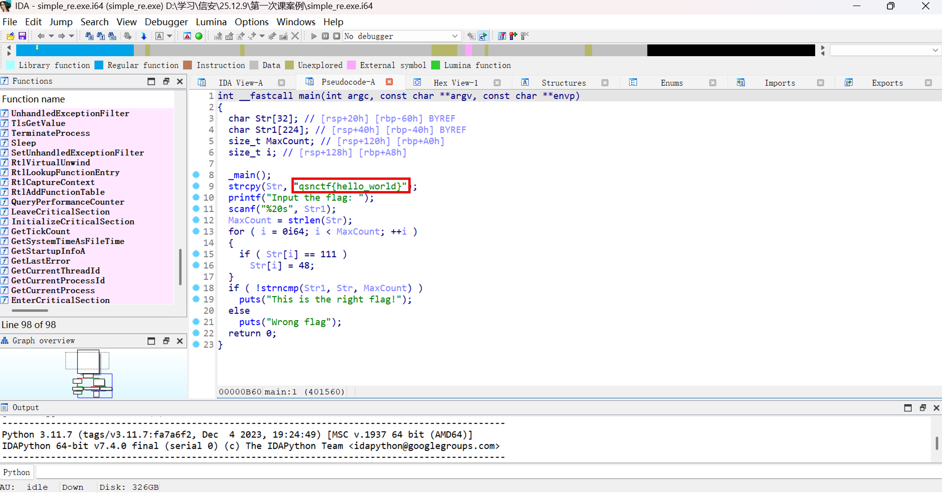Click the External symbol legend color swatch
The width and height of the screenshot is (942, 493).
click(351, 65)
